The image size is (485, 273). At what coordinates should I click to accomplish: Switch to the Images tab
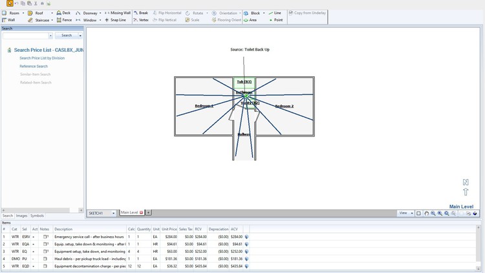tap(22, 215)
